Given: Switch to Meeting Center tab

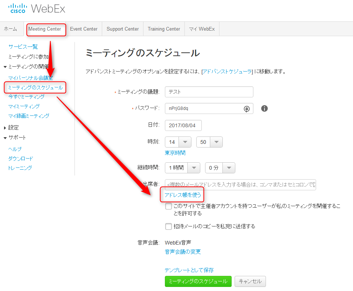Looking at the screenshot, I should (45, 29).
